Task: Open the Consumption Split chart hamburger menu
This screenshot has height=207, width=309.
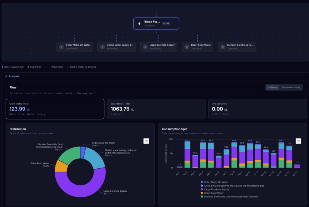Action: click(298, 141)
